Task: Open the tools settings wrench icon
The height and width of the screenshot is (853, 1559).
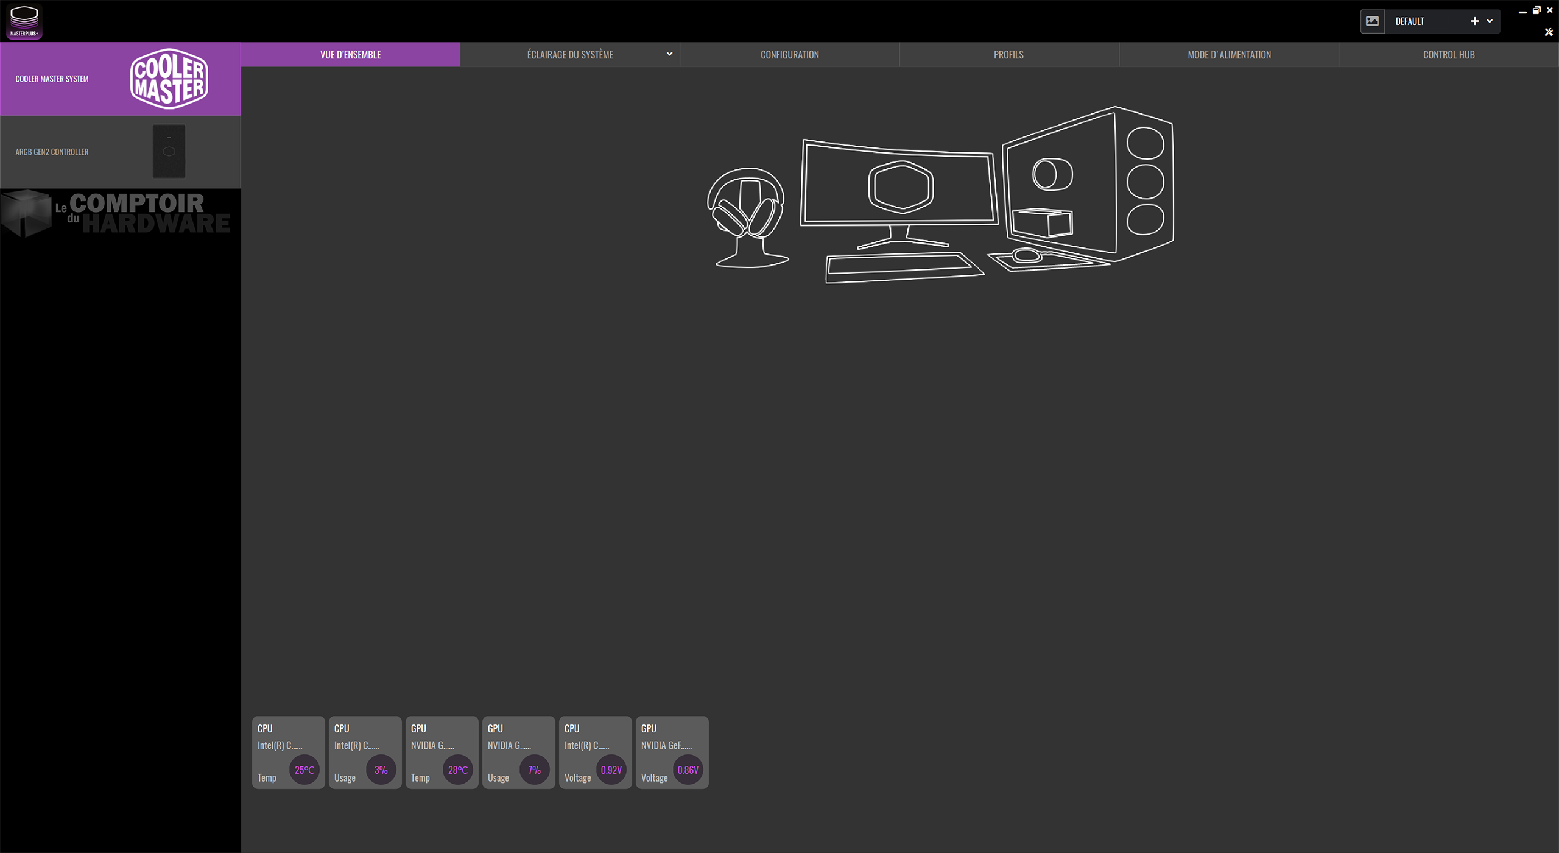Action: 1549,32
